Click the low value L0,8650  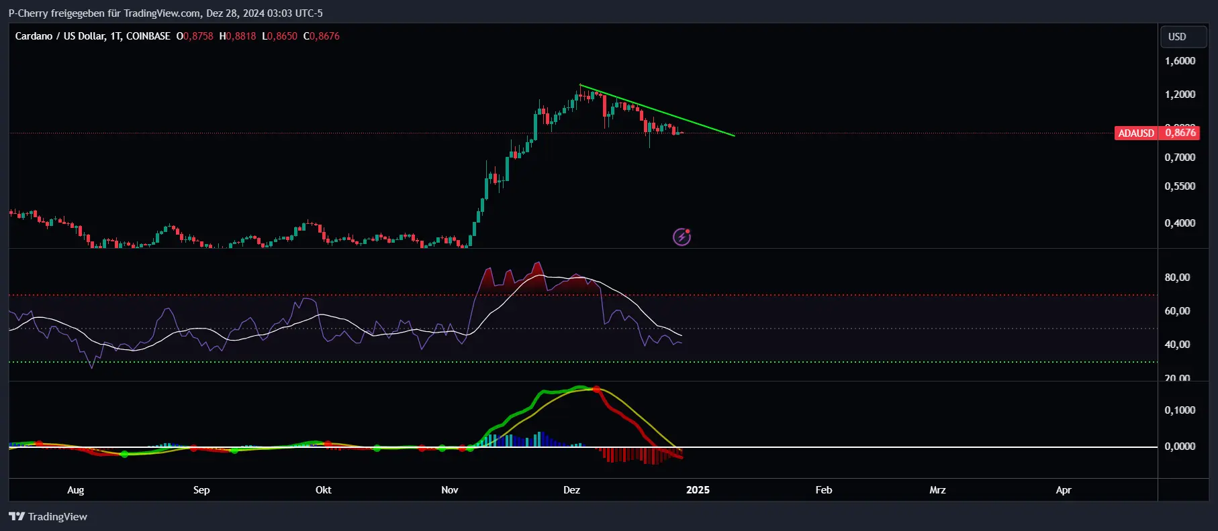279,36
